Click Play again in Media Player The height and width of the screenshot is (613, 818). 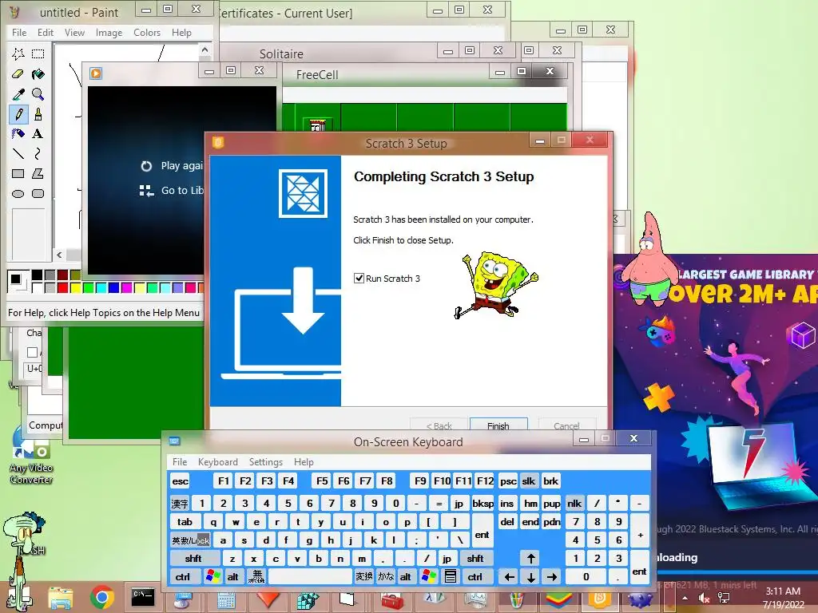[173, 166]
